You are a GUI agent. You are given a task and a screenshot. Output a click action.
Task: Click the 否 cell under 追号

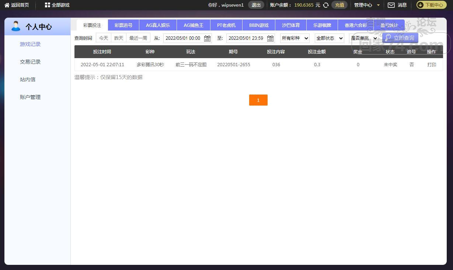(x=412, y=64)
